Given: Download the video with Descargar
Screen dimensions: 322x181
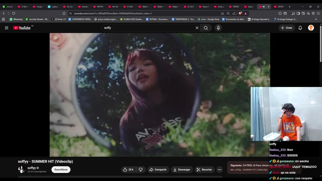Looking at the screenshot, I should pyautogui.click(x=182, y=170).
